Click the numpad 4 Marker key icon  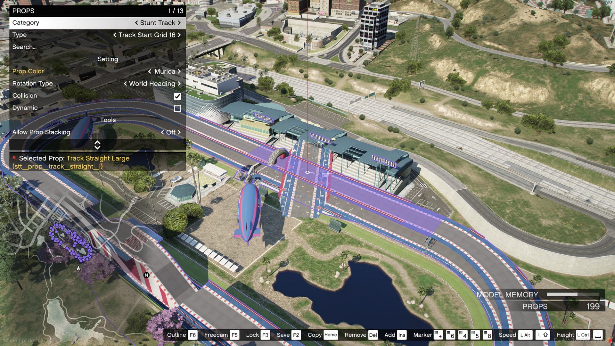(463, 335)
